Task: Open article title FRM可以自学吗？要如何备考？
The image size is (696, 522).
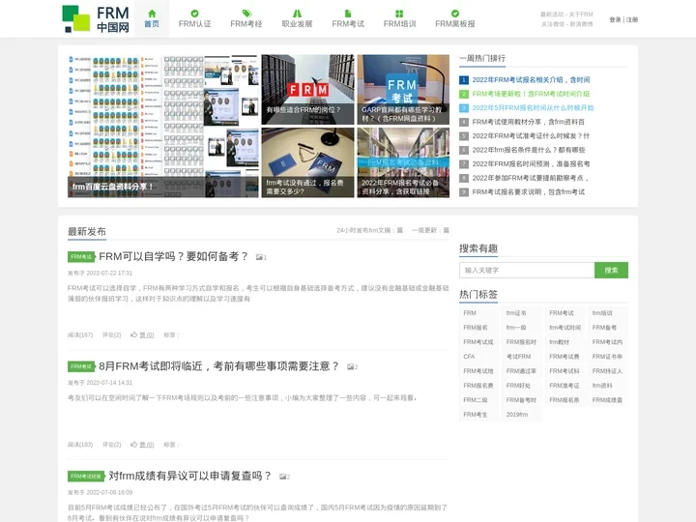Action: 173,256
